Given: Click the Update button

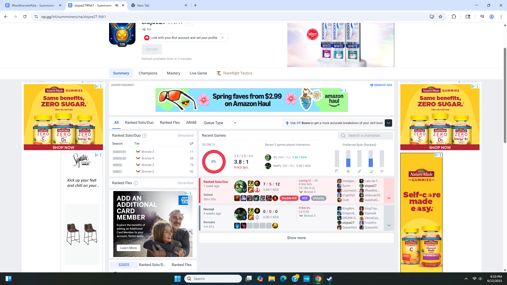Looking at the screenshot, I should [x=152, y=49].
